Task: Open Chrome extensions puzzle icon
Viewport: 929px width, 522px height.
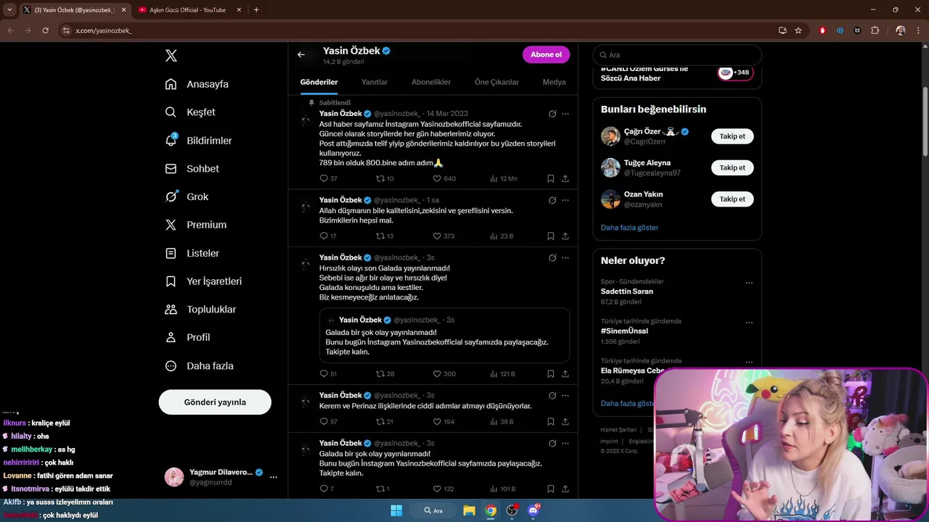Action: [875, 30]
